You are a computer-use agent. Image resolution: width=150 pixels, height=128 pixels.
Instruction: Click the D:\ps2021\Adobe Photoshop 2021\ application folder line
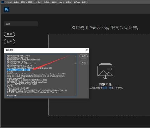(x=27, y=80)
